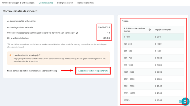Select the 501 - 750 pricing row

[x=153, y=58]
